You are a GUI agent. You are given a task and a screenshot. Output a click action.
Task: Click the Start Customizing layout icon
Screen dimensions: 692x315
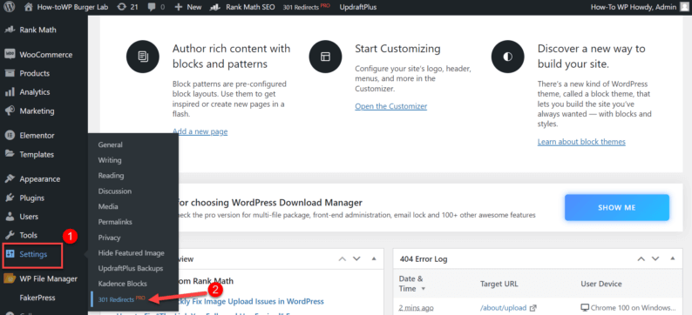coord(326,57)
